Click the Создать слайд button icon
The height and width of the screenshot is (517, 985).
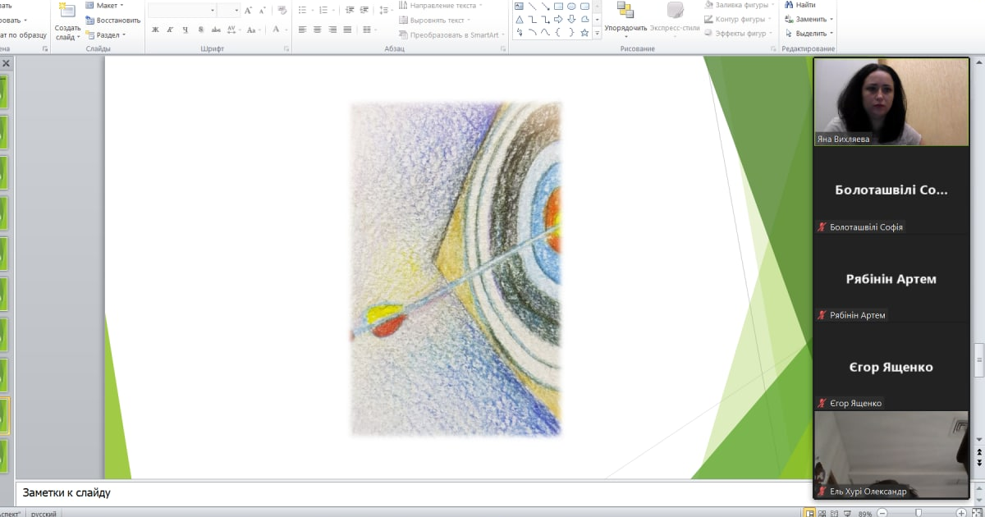coord(67,11)
